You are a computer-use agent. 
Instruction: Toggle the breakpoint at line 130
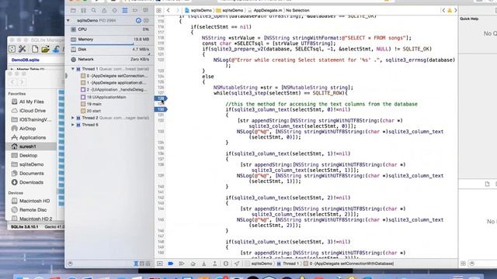[161, 109]
